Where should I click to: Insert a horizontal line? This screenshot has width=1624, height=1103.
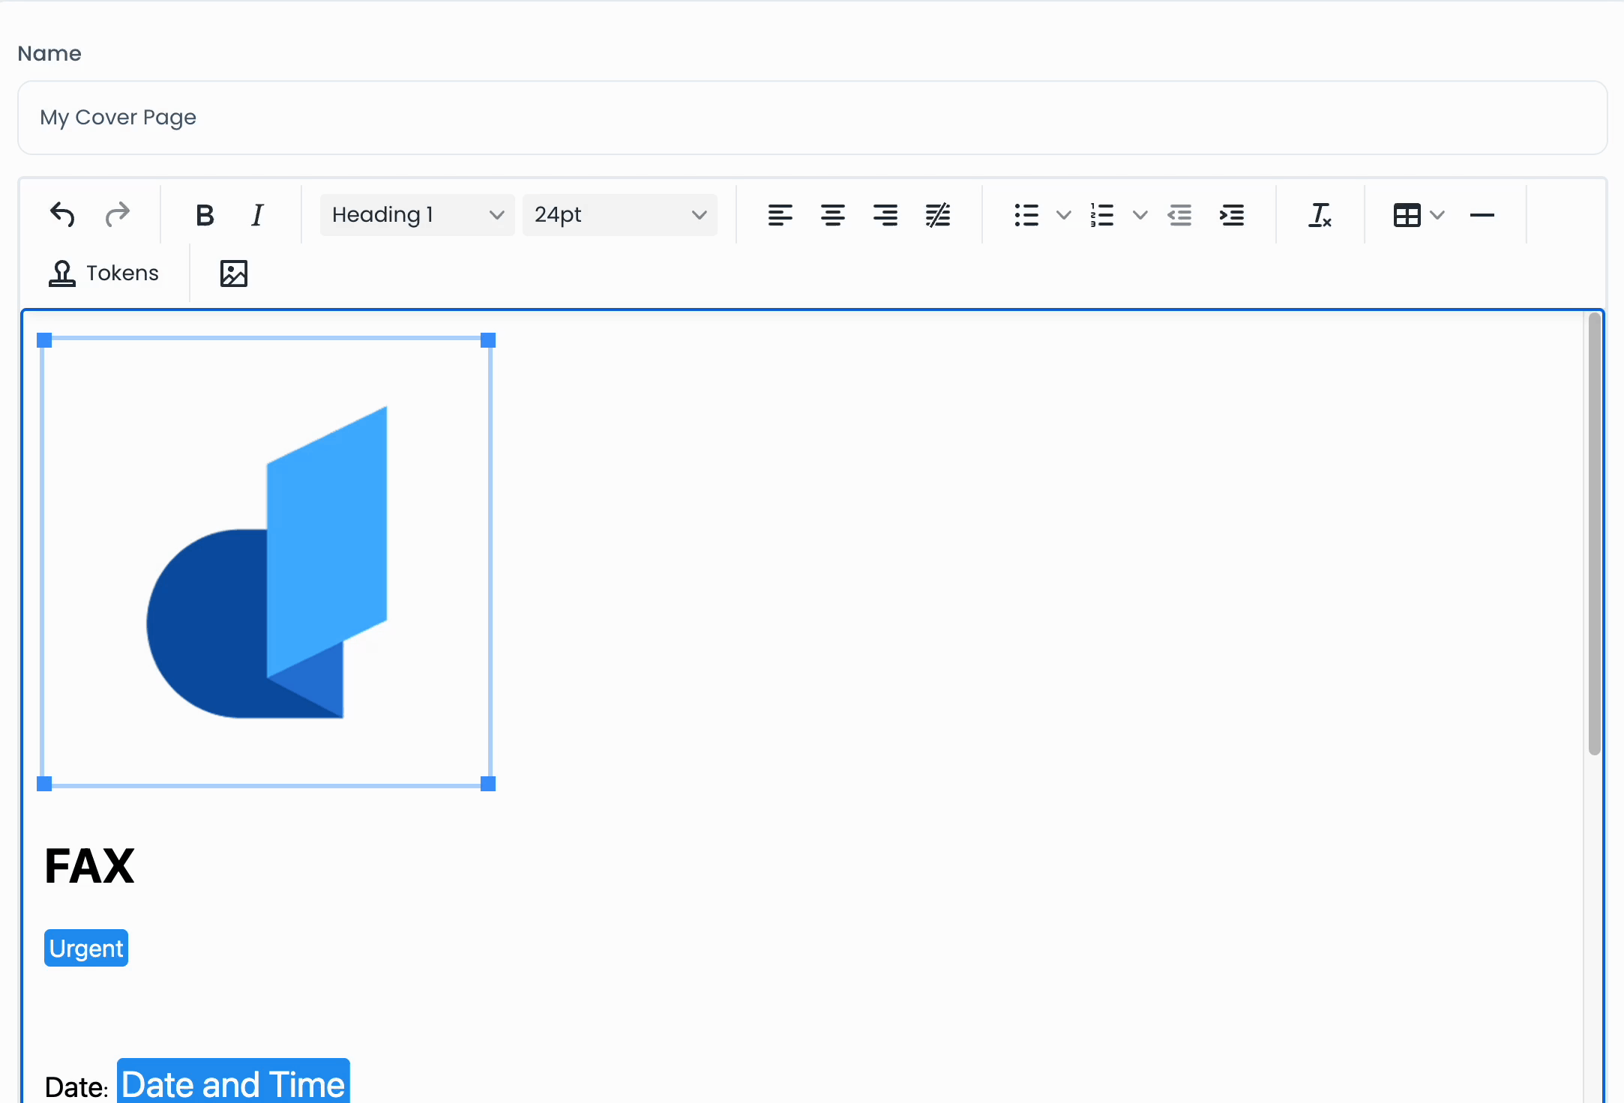[x=1482, y=215]
